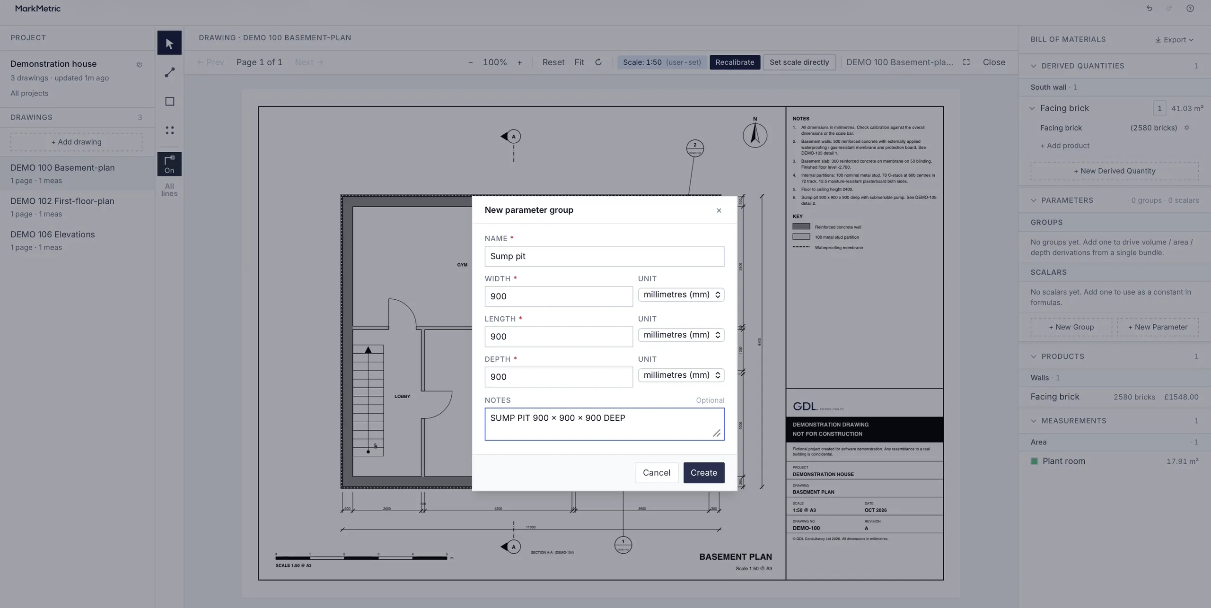This screenshot has width=1211, height=608.
Task: Zoom out with the minus icon
Action: (x=470, y=62)
